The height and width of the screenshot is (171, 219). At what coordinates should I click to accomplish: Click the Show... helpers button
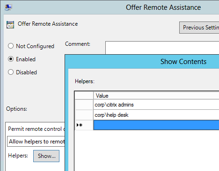pyautogui.click(x=46, y=156)
